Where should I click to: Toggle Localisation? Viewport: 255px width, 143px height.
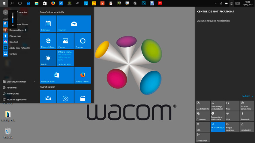[247, 127]
